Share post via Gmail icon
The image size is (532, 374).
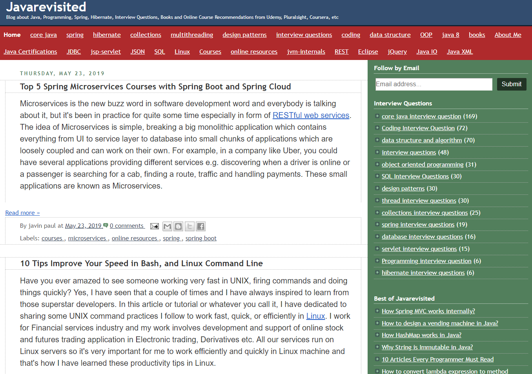click(x=167, y=226)
